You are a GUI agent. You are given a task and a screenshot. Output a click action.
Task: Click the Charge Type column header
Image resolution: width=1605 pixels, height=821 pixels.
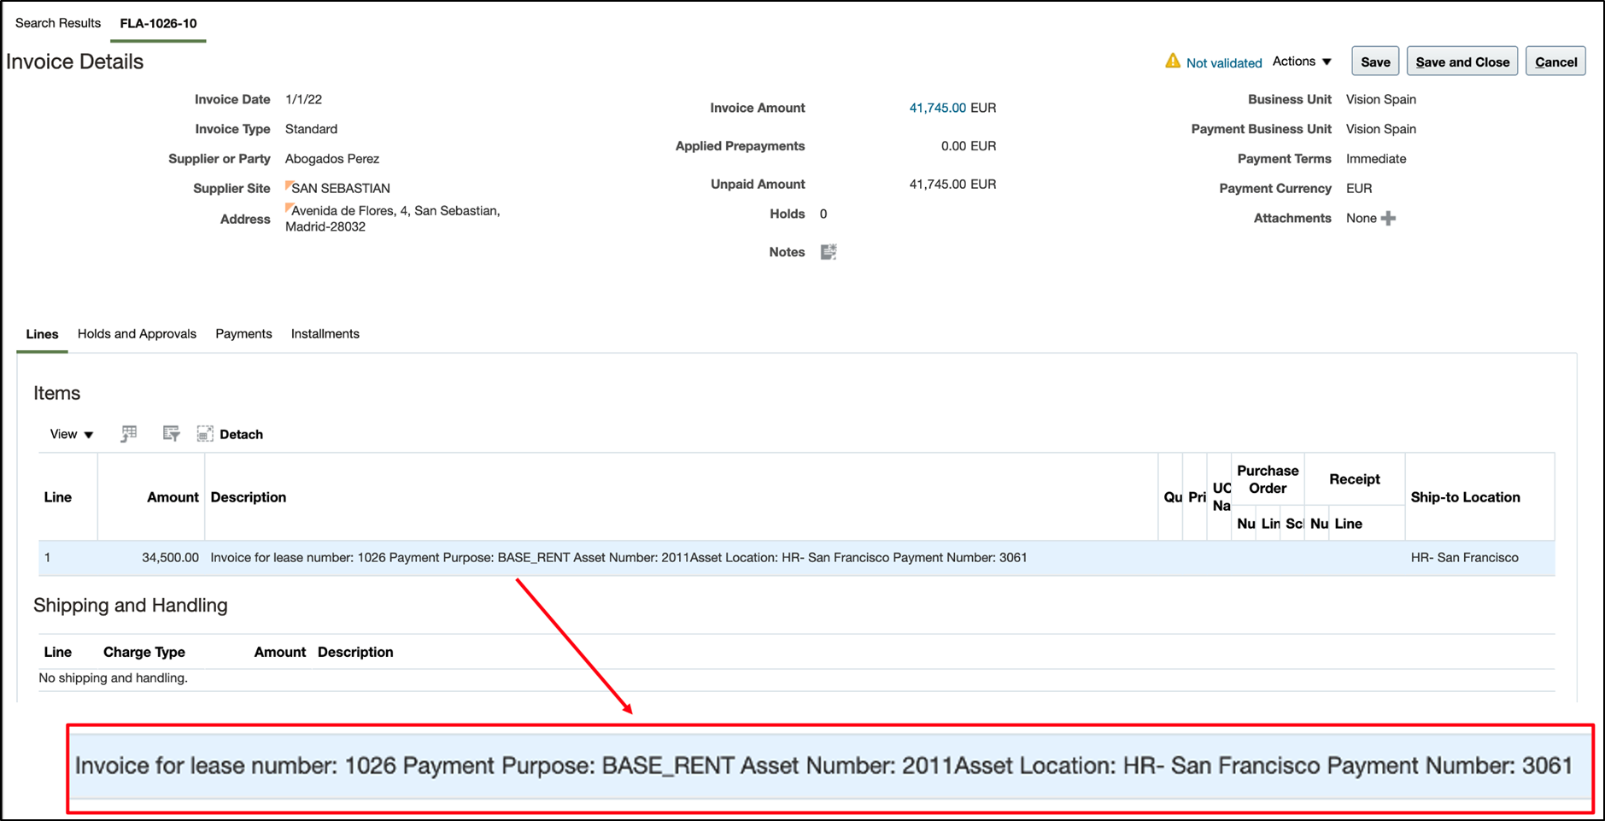tap(144, 652)
